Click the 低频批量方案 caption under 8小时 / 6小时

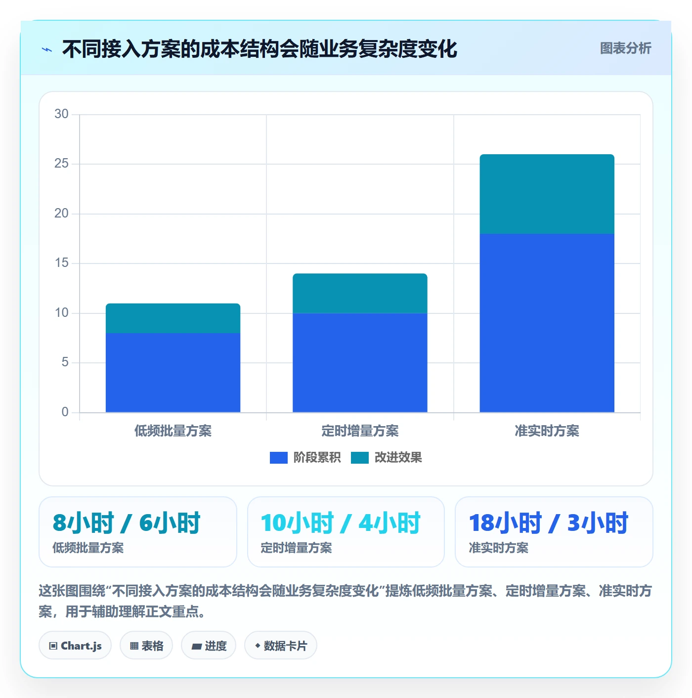88,548
